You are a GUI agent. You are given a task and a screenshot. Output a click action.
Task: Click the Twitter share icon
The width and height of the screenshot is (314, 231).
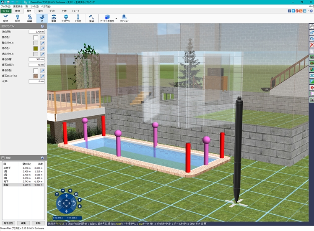(x=293, y=11)
